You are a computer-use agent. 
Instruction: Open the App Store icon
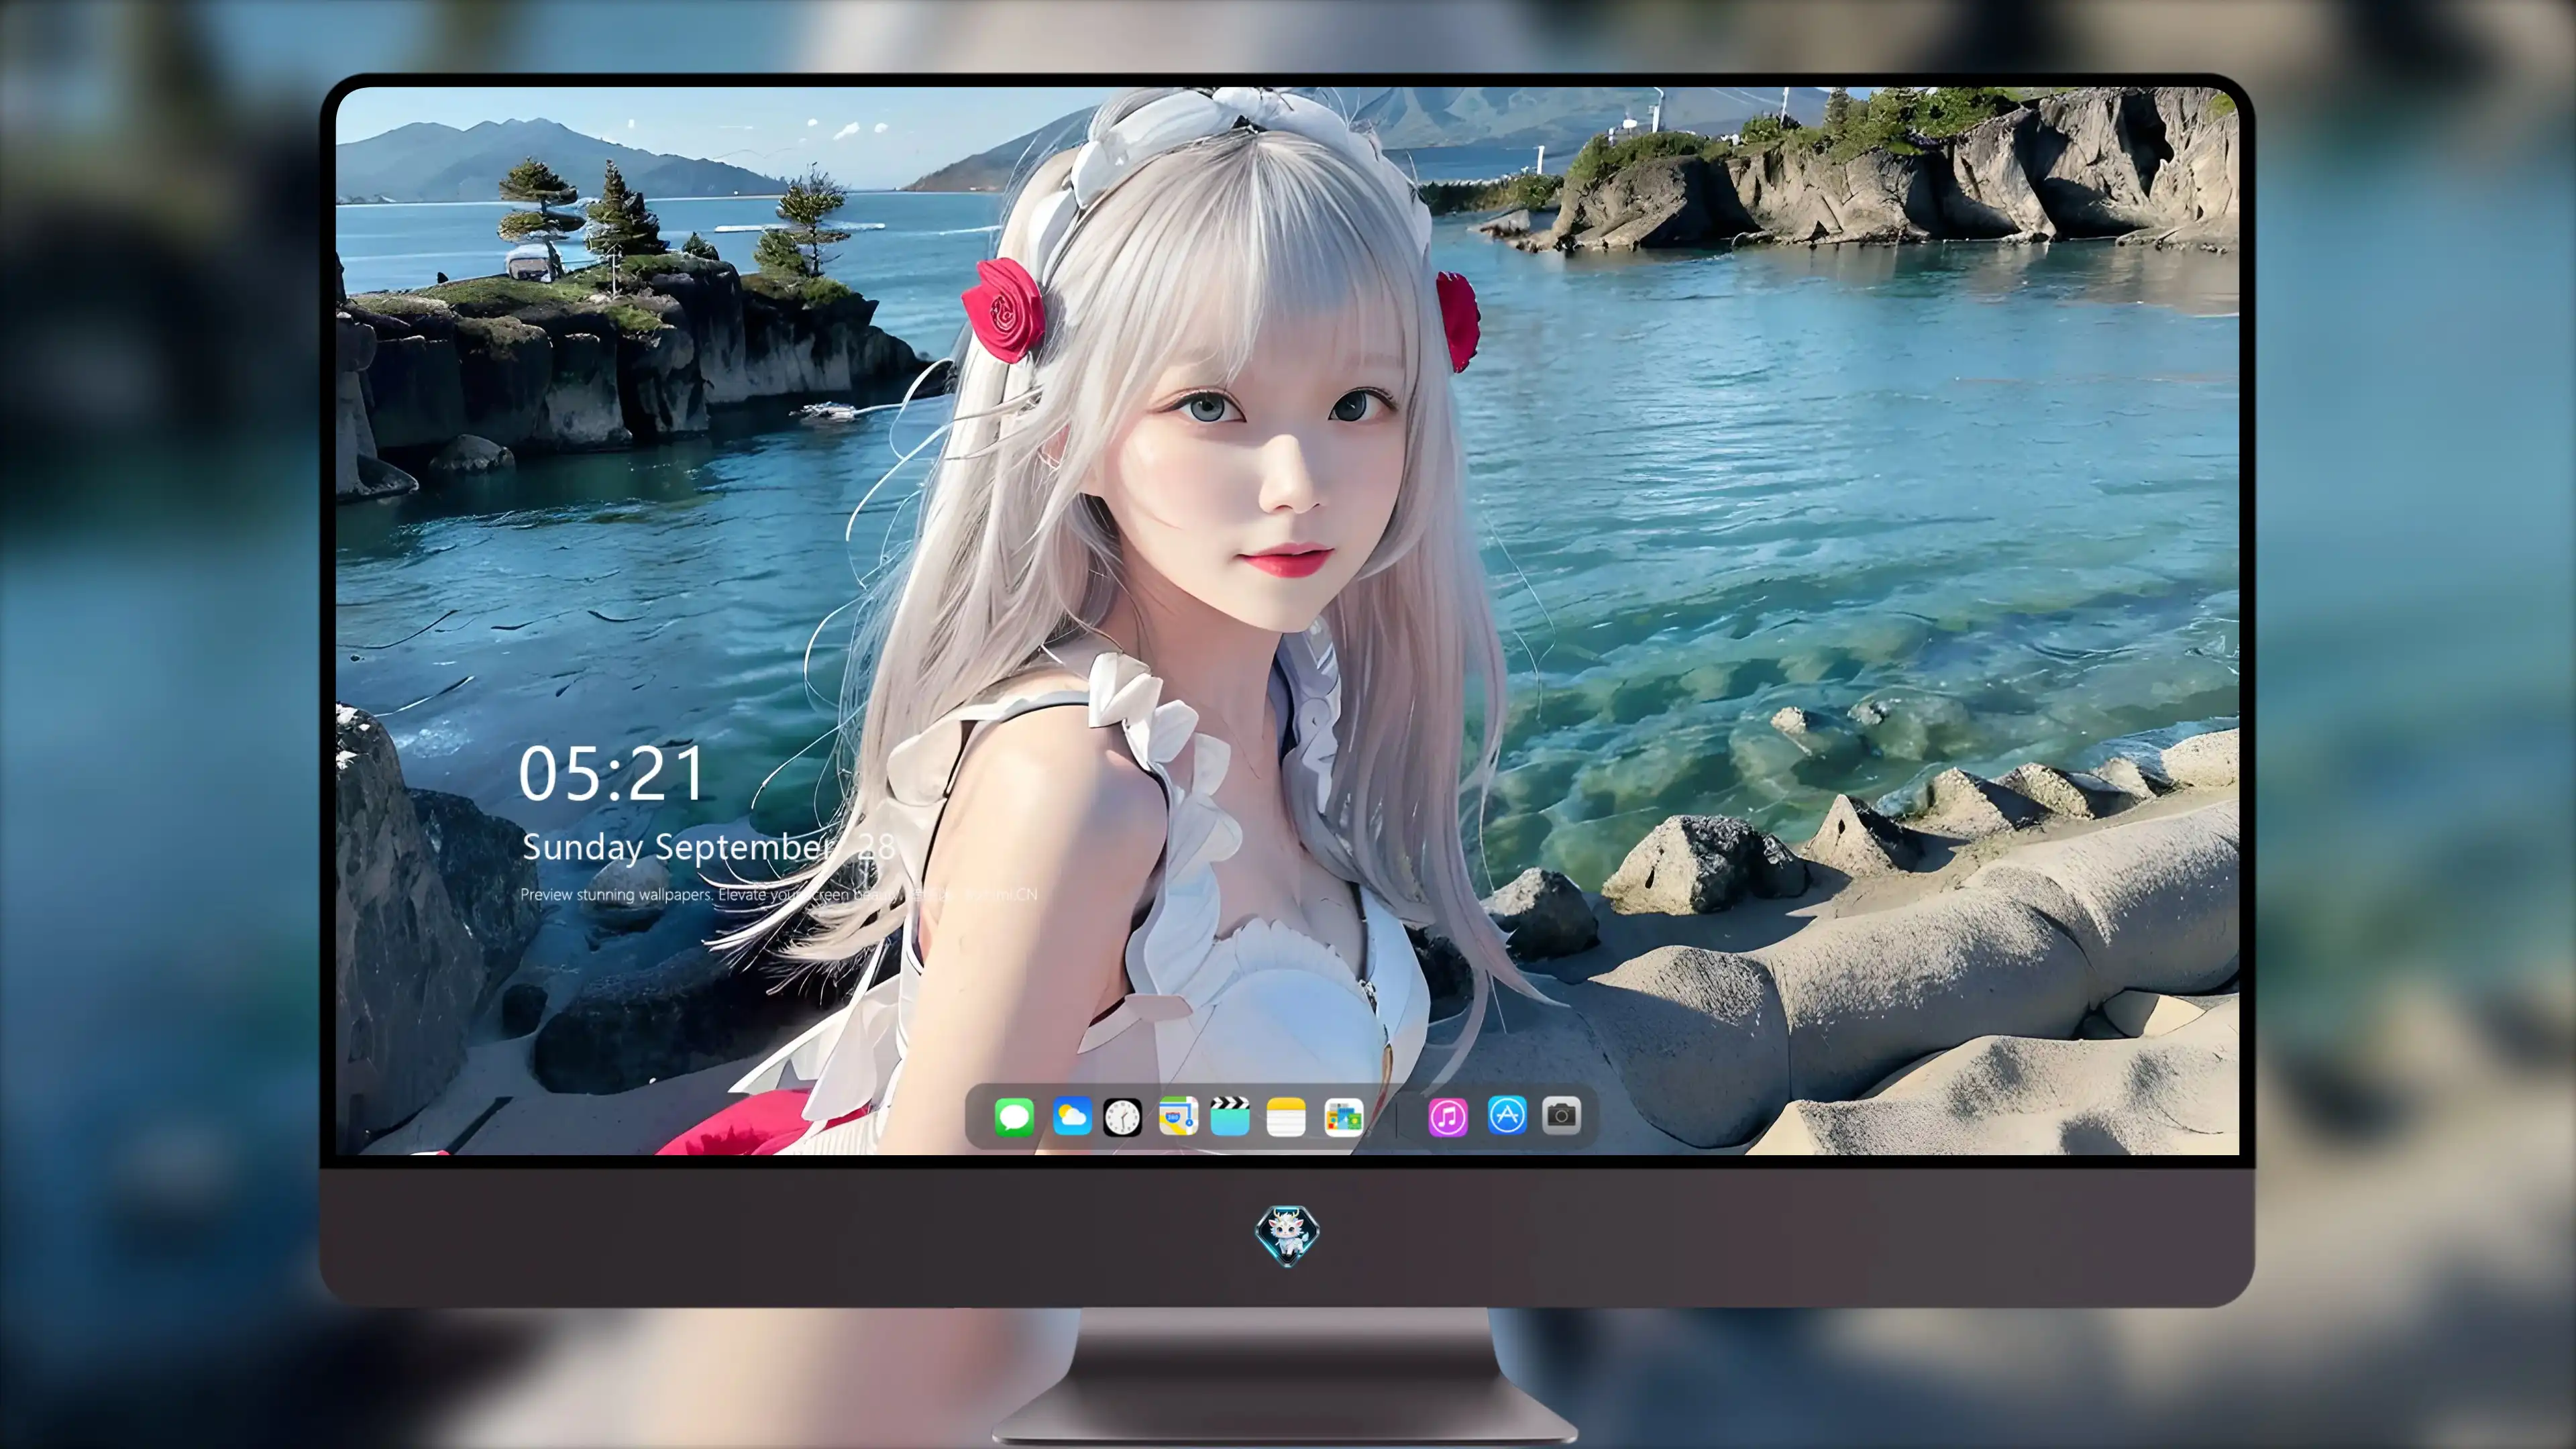1507,1115
